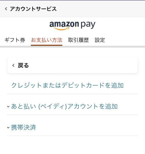Select the 携帯決済 option text
Image resolution: width=145 pixels, height=154 pixels.
pos(23,127)
